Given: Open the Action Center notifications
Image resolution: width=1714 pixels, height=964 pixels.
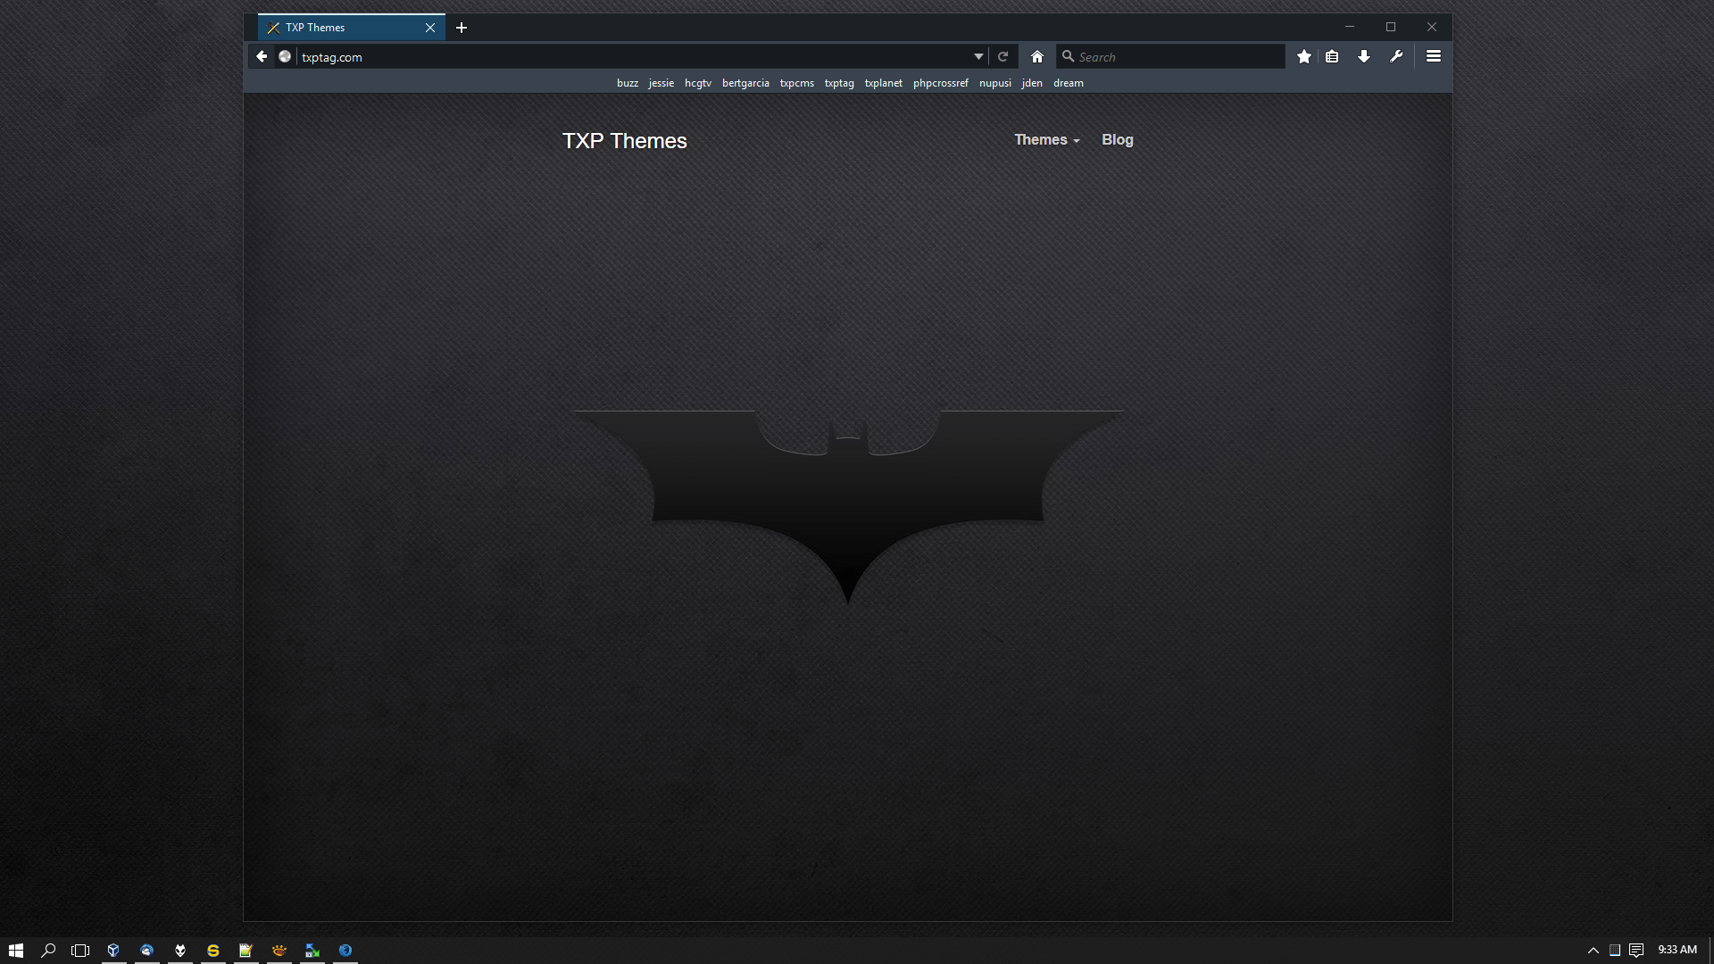Looking at the screenshot, I should [x=1636, y=951].
